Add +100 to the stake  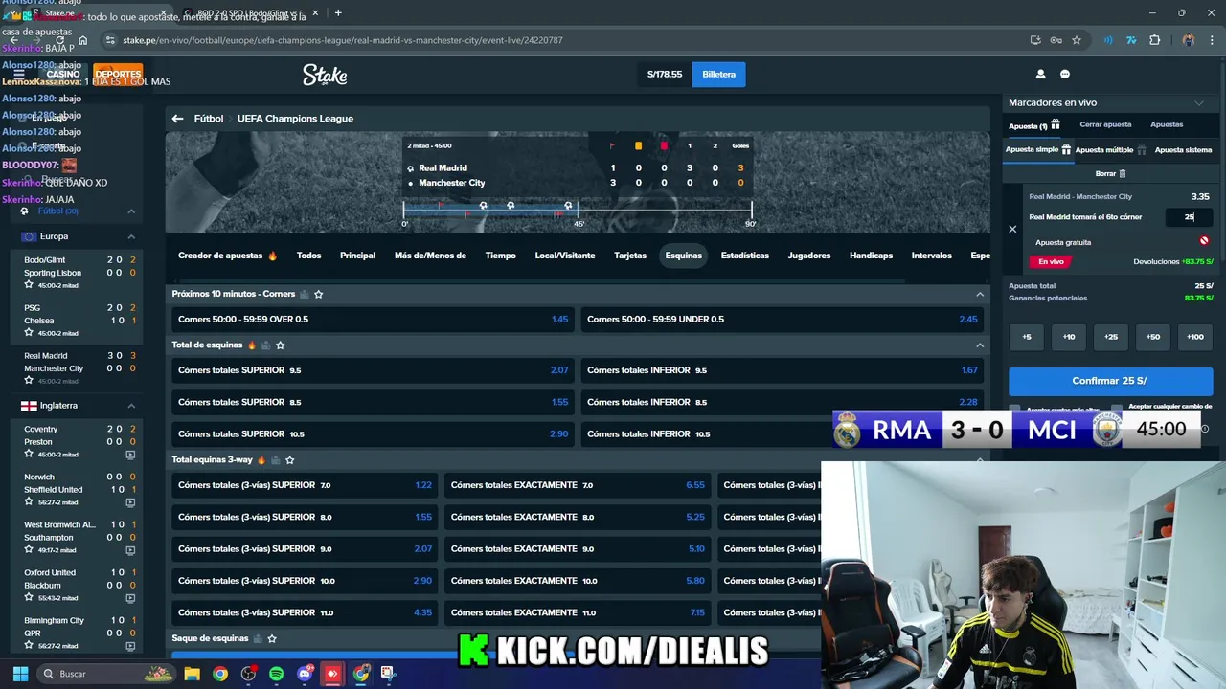click(1195, 337)
